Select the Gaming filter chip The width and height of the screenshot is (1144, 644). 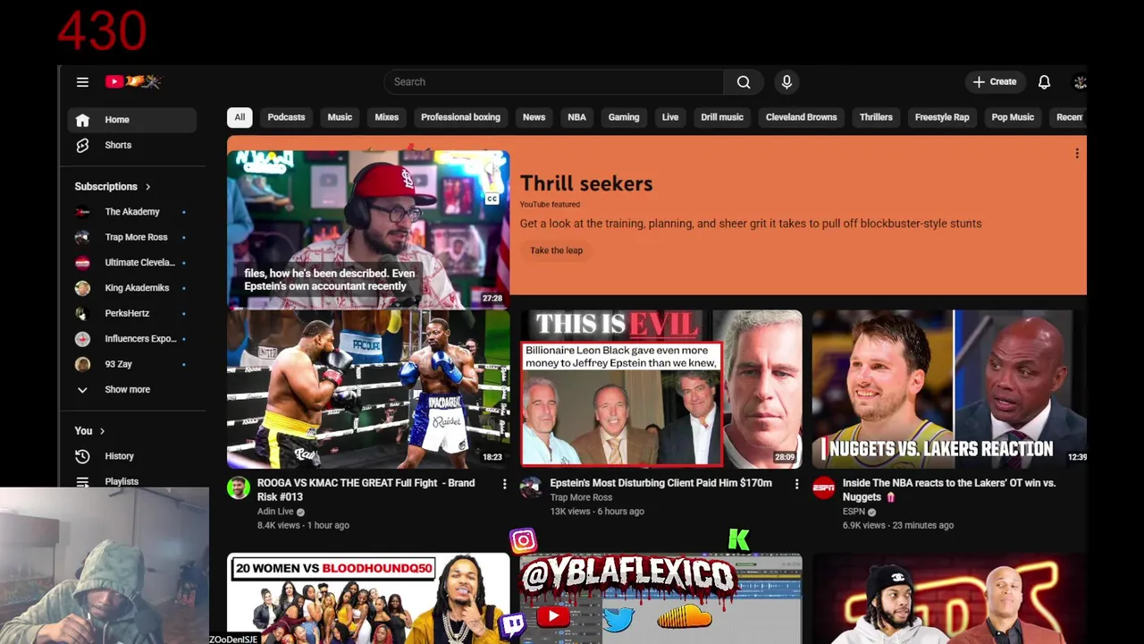(x=624, y=117)
